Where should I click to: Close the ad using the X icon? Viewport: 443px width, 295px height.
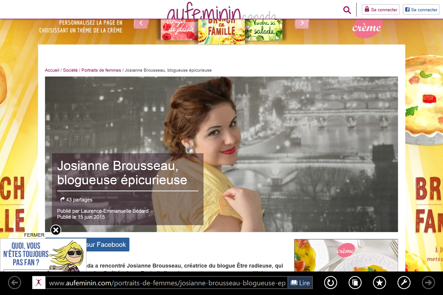[56, 230]
